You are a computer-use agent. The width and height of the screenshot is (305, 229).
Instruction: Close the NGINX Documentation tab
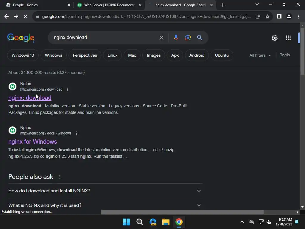[140, 5]
